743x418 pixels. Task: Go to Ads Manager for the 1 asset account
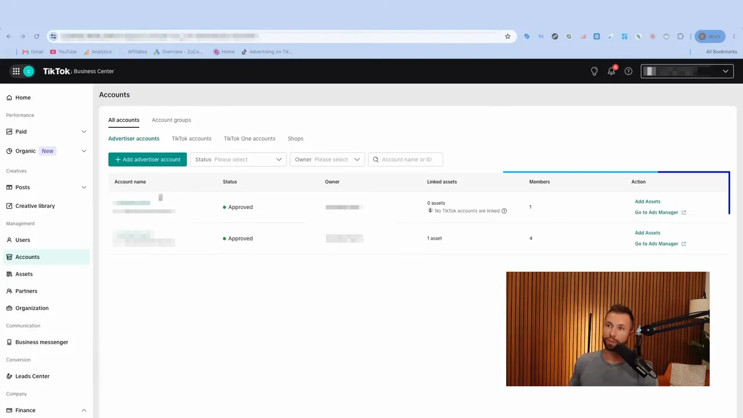661,244
